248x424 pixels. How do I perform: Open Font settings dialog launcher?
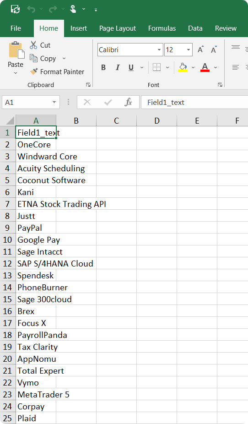[x=220, y=85]
